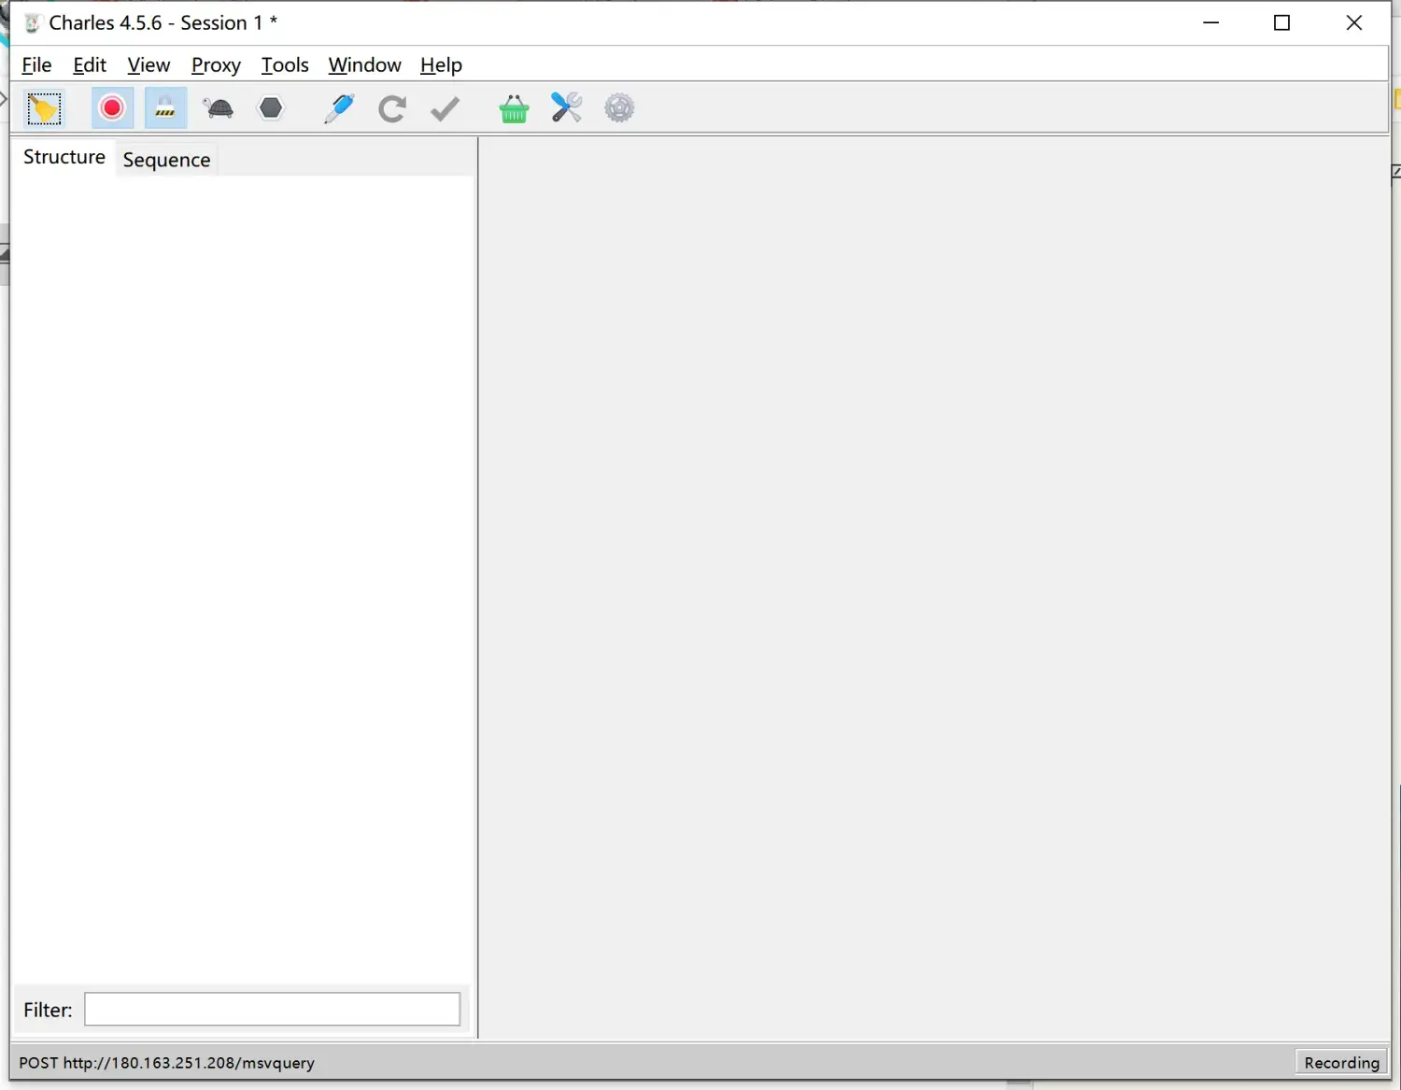
Task: Open Tools via wrench and screwdriver icon
Action: [x=566, y=108]
